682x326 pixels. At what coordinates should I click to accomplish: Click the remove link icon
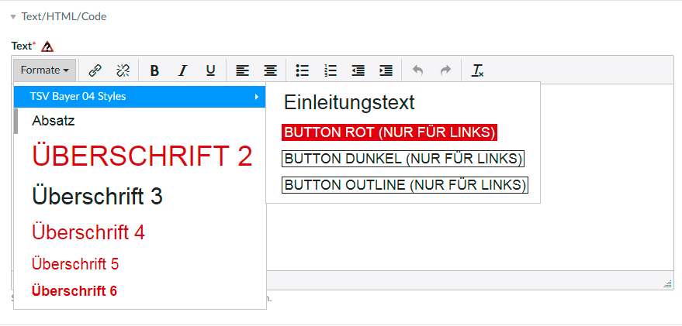coord(123,70)
